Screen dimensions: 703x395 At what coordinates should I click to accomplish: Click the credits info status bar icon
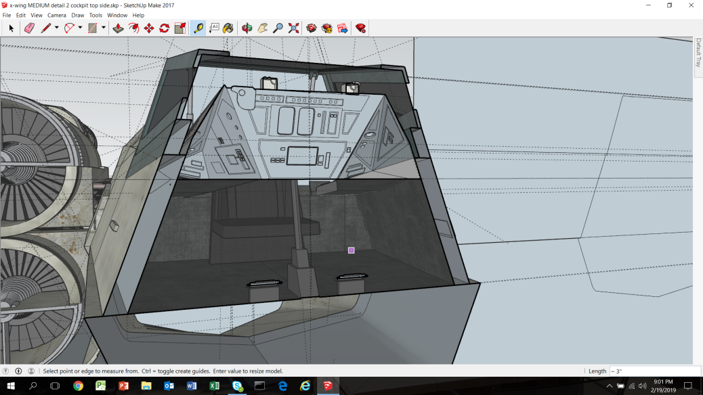coord(18,371)
